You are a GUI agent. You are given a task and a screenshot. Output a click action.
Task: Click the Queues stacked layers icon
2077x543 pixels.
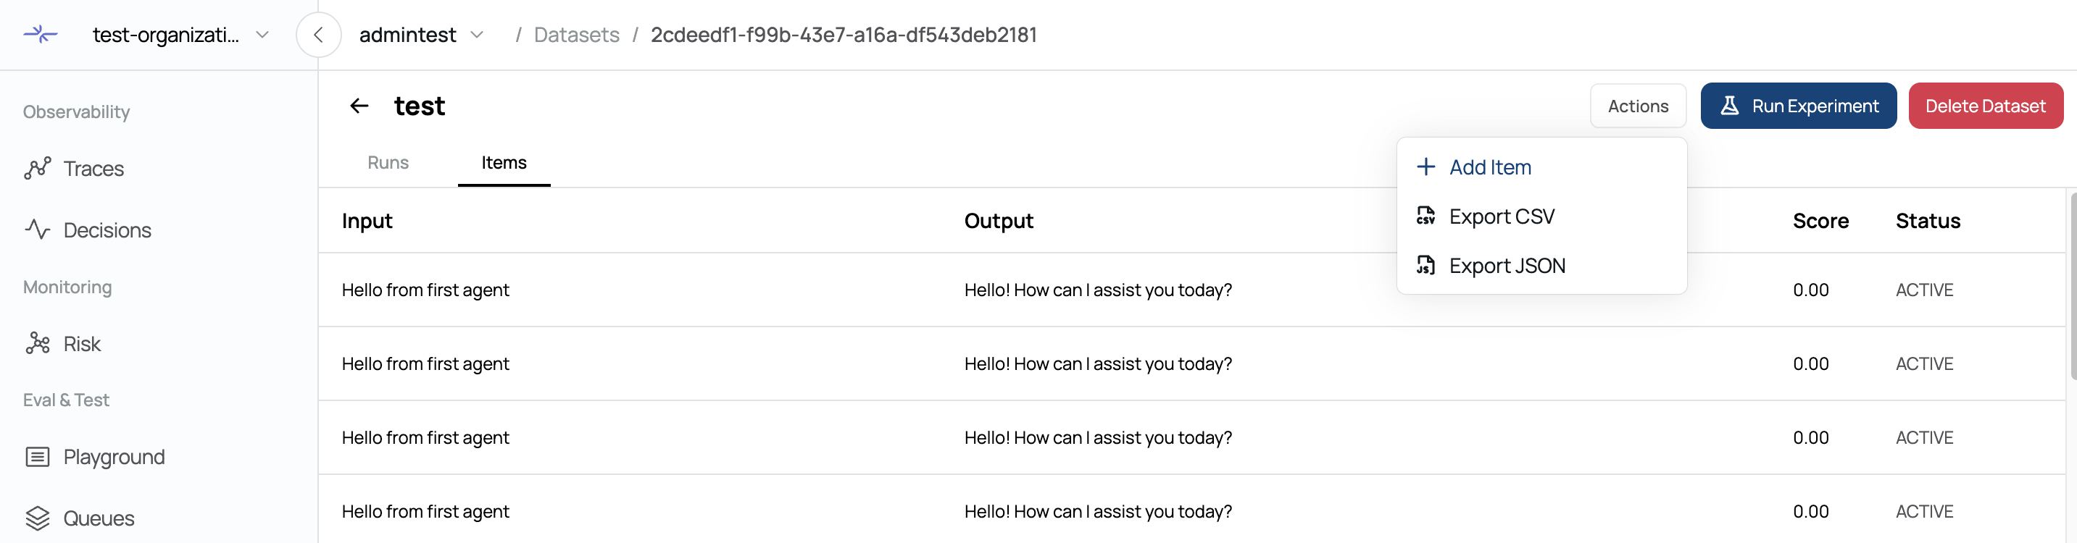(37, 518)
